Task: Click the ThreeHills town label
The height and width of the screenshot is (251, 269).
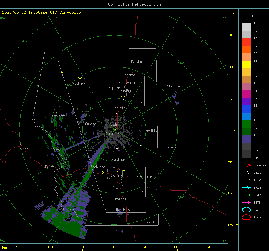Action: pyautogui.click(x=150, y=130)
